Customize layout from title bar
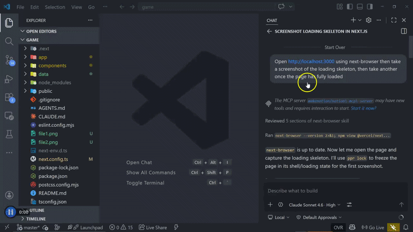413x232 pixels. coord(340,7)
